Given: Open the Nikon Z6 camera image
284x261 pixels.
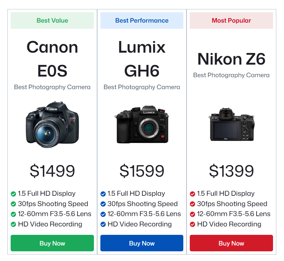Looking at the screenshot, I should 231,125.
